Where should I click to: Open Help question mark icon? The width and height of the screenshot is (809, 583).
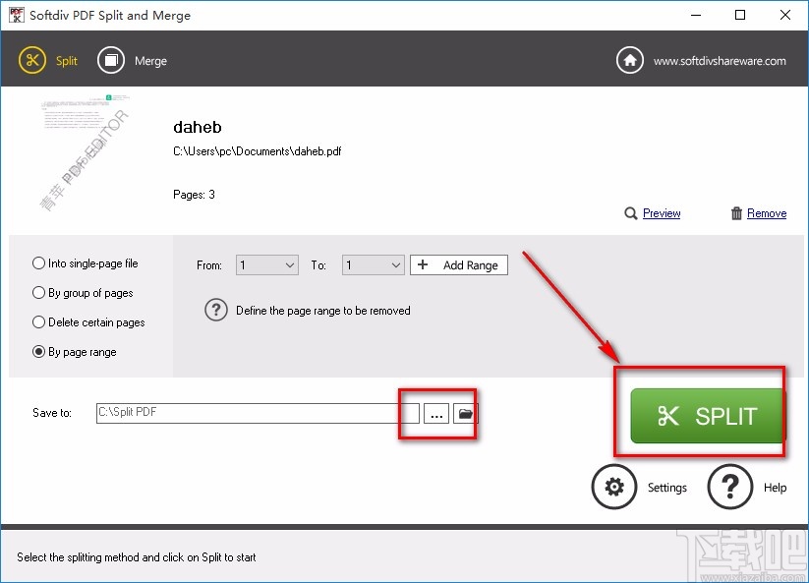730,487
